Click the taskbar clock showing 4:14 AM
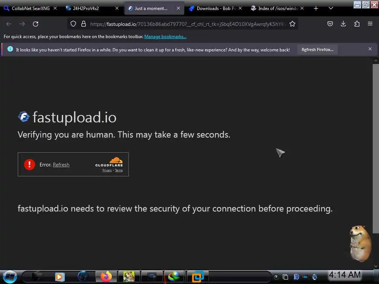Image resolution: width=379 pixels, height=284 pixels. pos(345,275)
